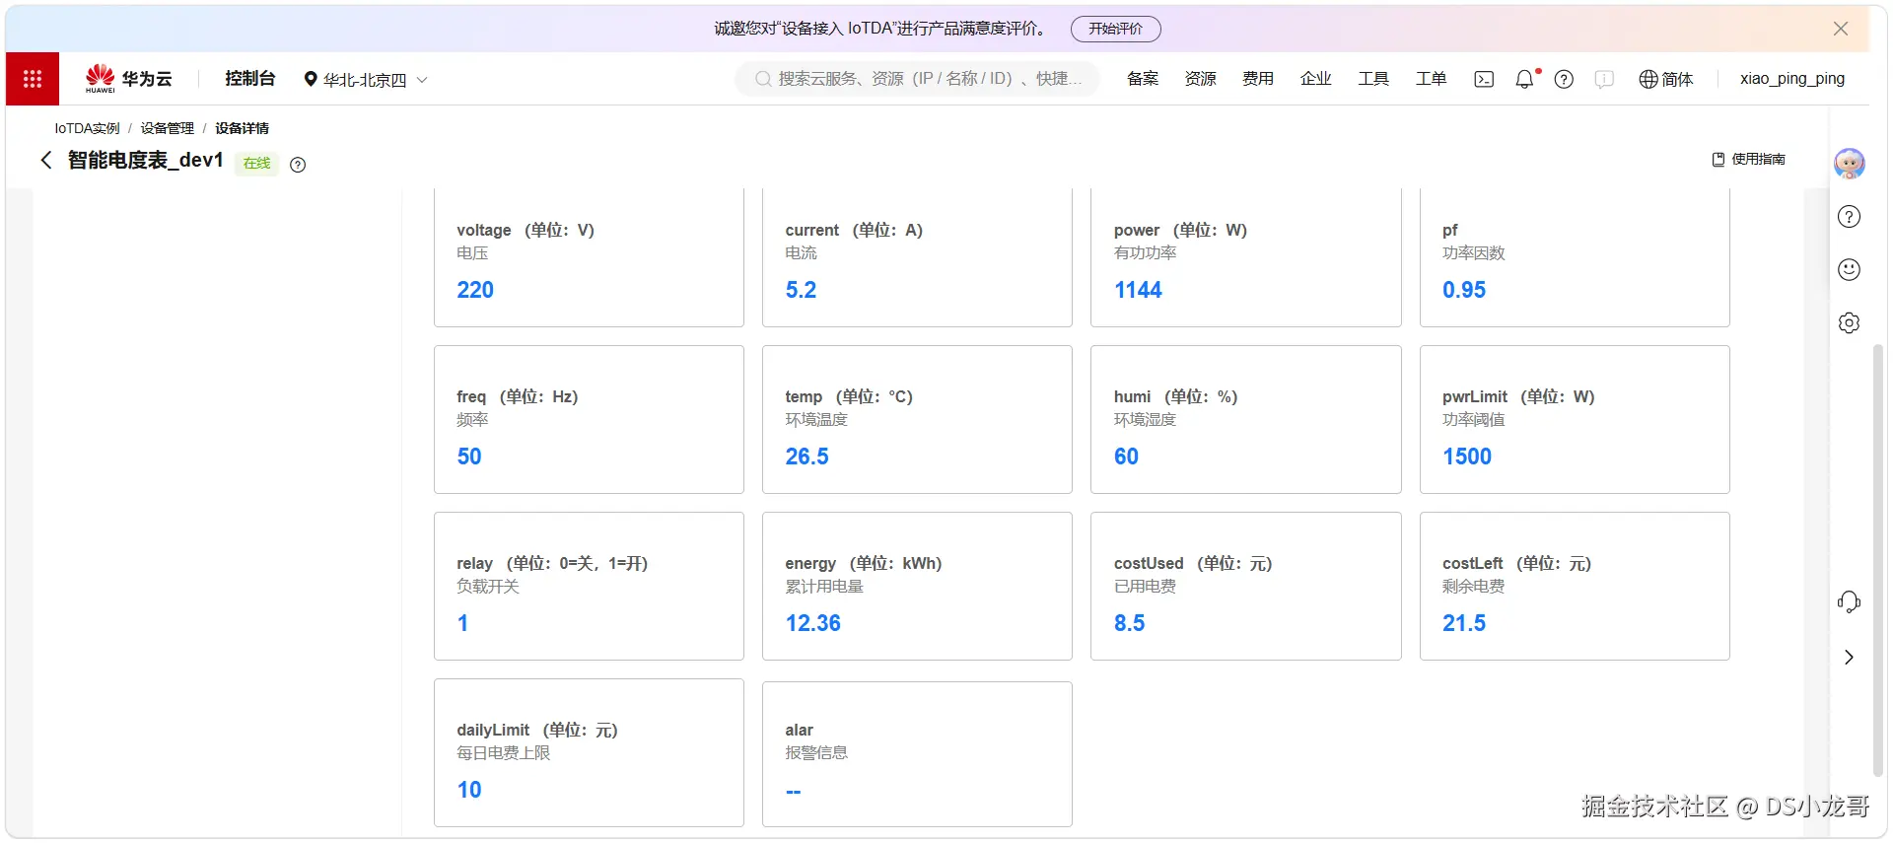Viewport: 1893px width, 843px height.
Task: Click the Huawei Cloud logo
Action: [128, 79]
